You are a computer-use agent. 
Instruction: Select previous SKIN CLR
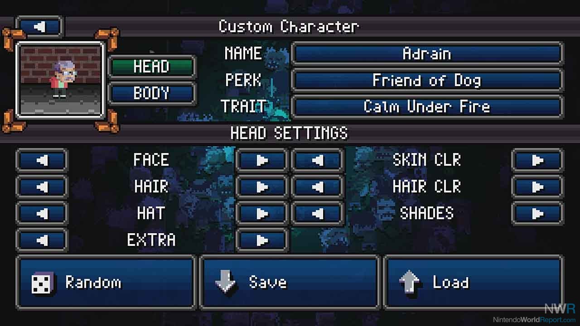pyautogui.click(x=317, y=160)
